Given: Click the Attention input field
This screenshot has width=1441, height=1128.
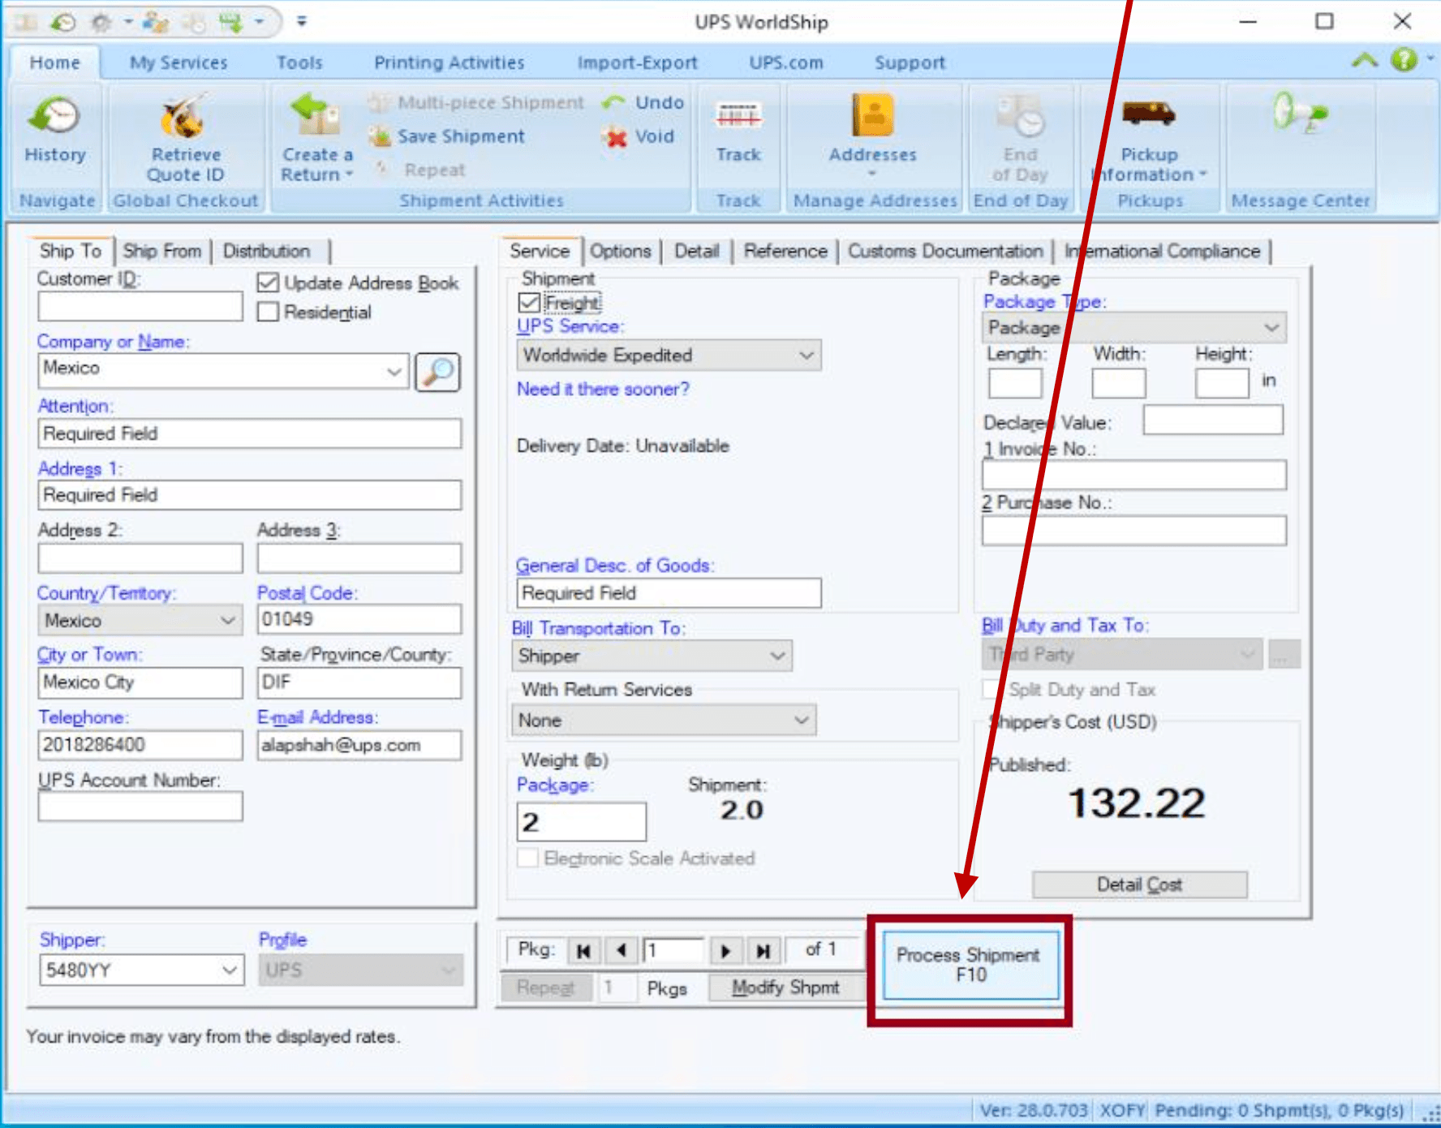Looking at the screenshot, I should (250, 433).
